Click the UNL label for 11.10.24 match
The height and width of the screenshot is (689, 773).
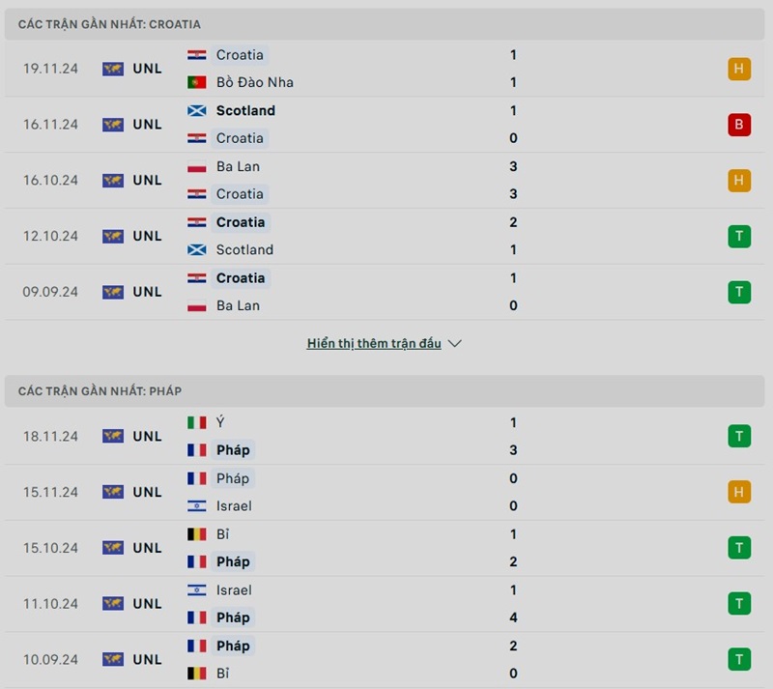click(148, 604)
